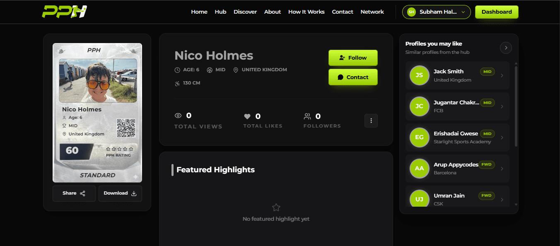Go to the Home menu item
The width and height of the screenshot is (560, 246).
(x=199, y=12)
